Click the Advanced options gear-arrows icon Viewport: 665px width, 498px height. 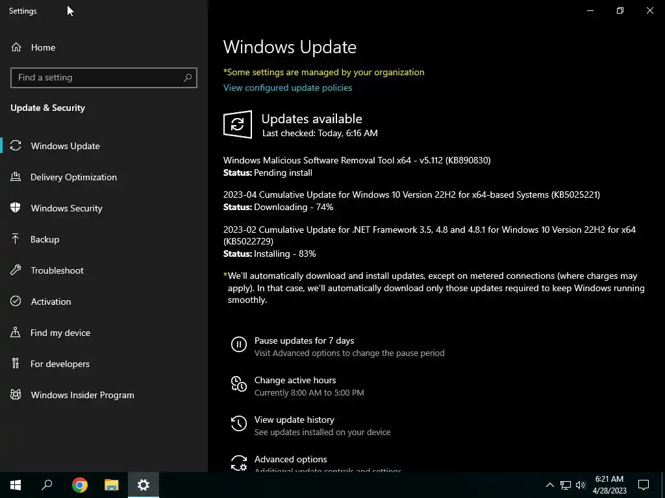[239, 463]
